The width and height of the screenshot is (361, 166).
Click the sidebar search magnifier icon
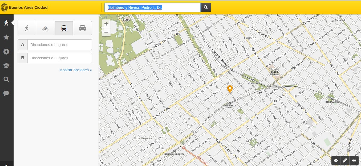coord(6,79)
